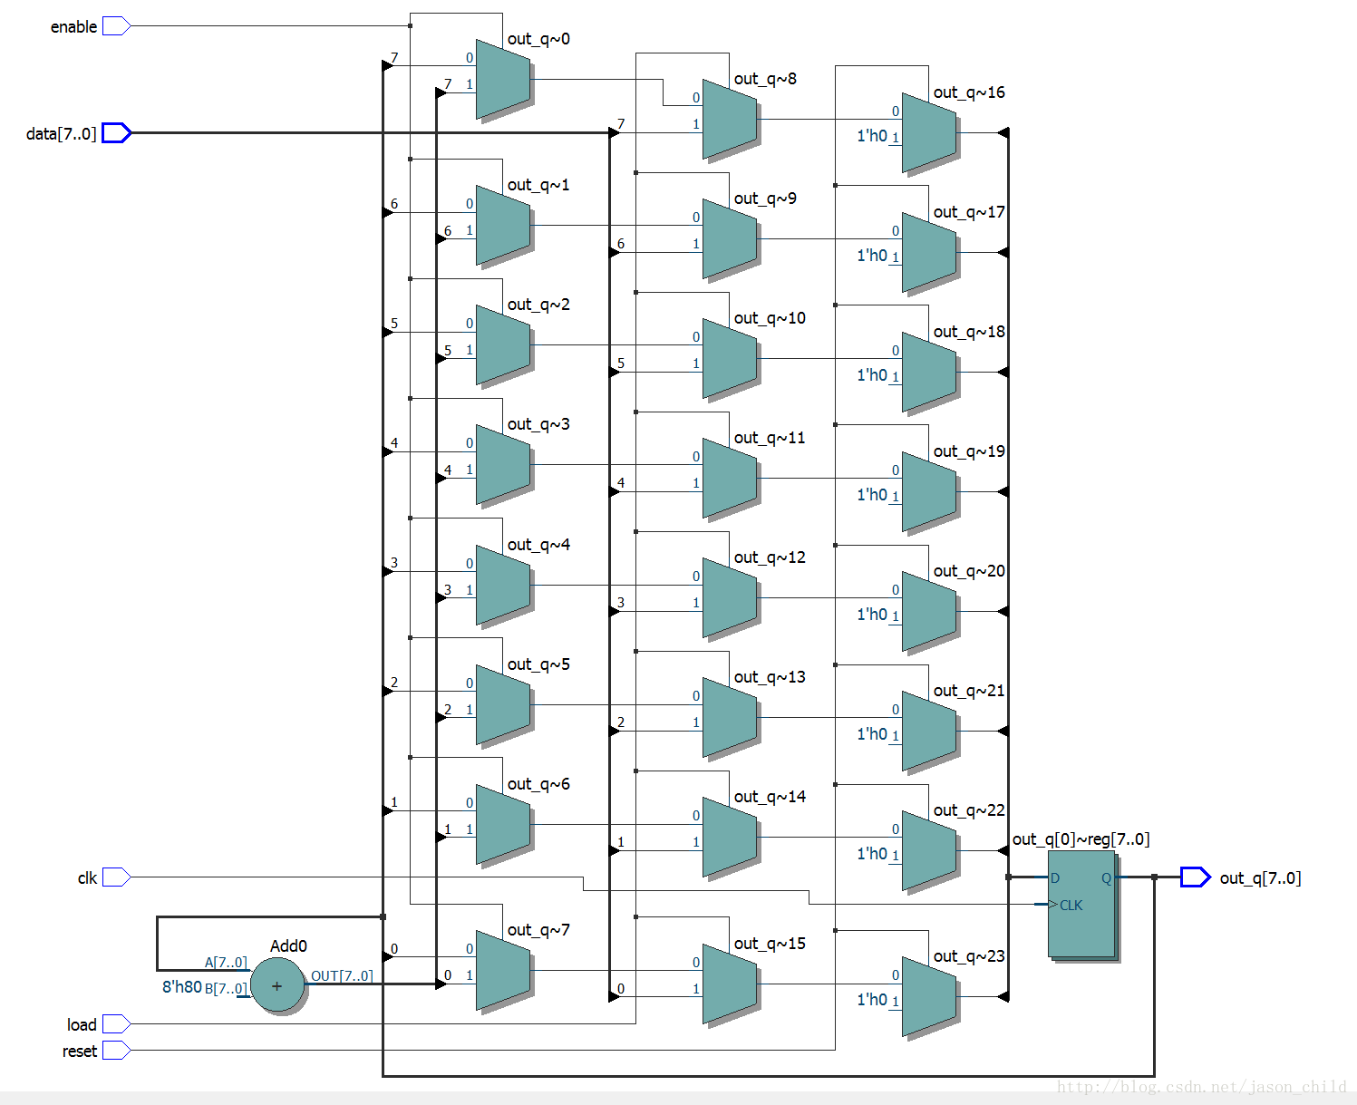Screen dimensions: 1357x1105
Task: Select the load input port symbol
Action: point(117,1024)
